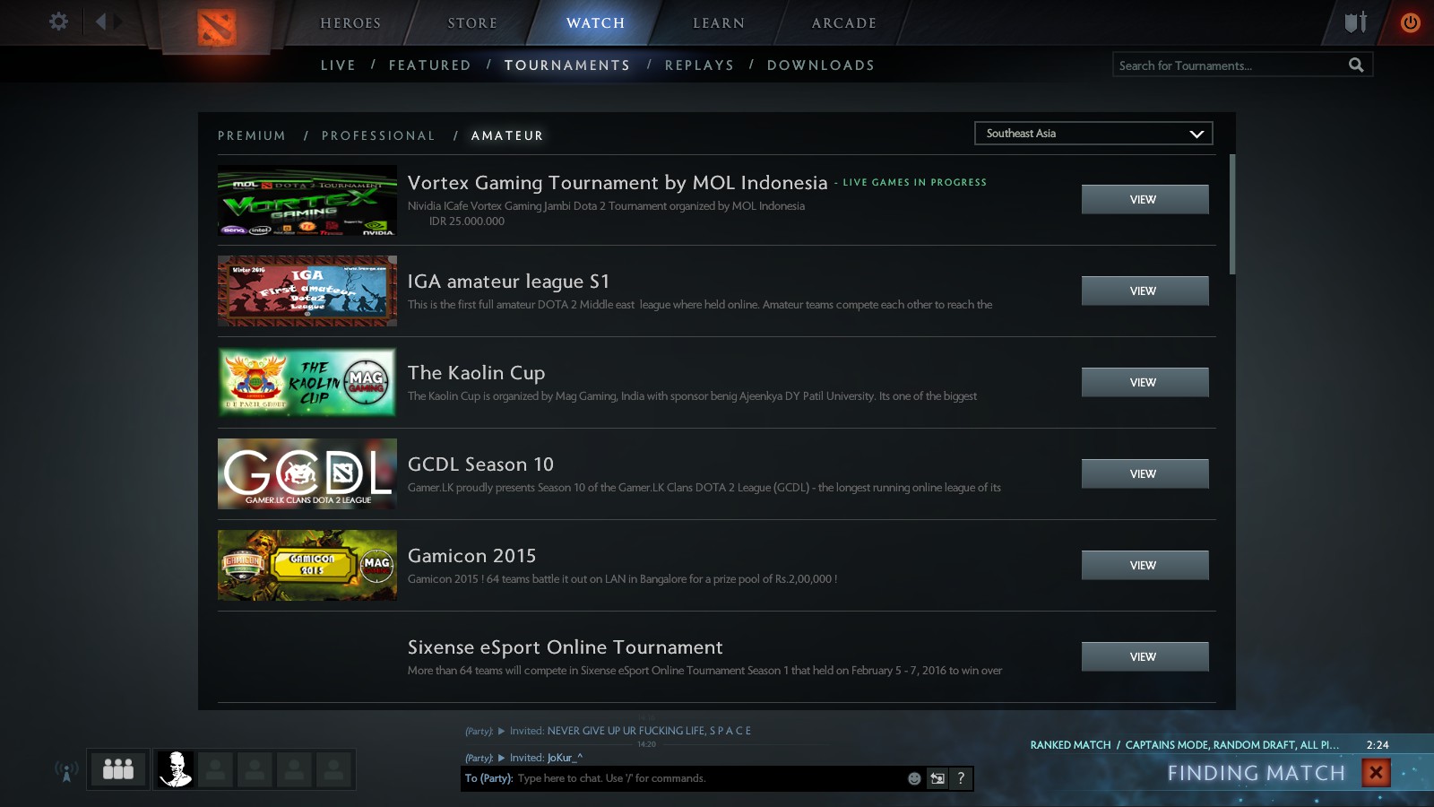This screenshot has width=1434, height=807.
Task: Cancel finding match with red X
Action: pyautogui.click(x=1376, y=772)
